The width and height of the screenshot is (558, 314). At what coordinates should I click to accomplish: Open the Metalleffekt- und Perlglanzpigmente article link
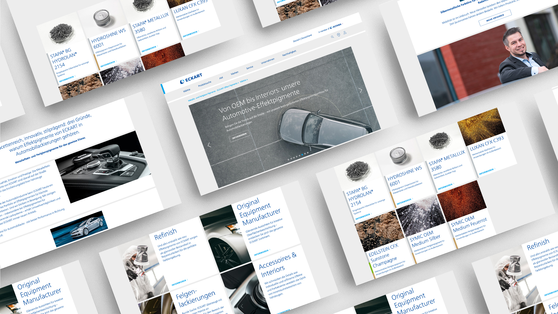(51, 150)
